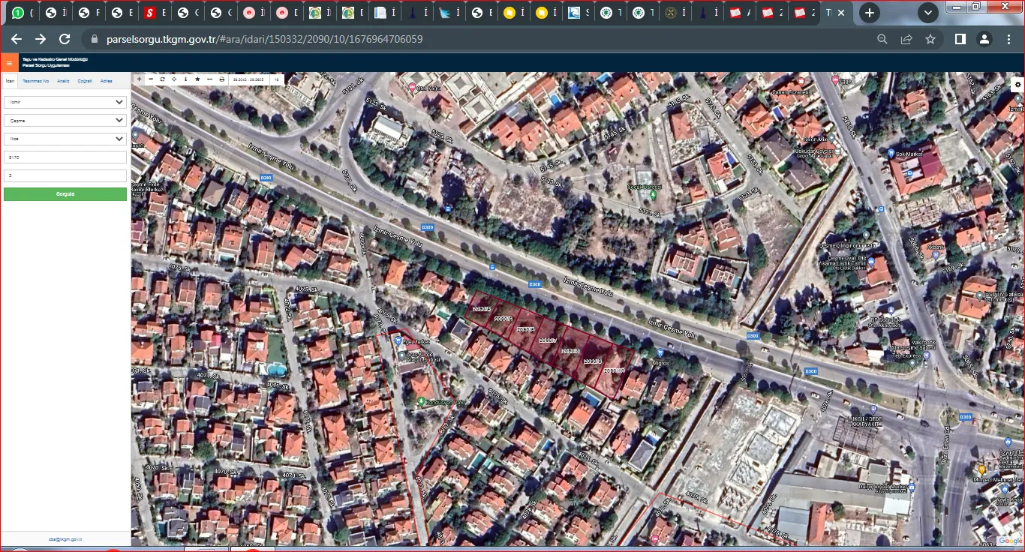Select the measure distance line tool
The width and height of the screenshot is (1025, 552).
pyautogui.click(x=209, y=79)
